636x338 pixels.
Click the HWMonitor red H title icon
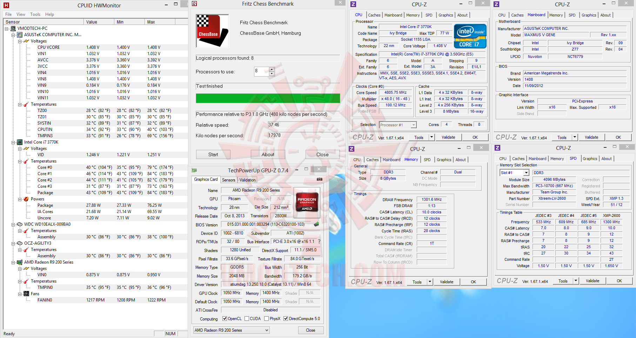click(x=6, y=5)
